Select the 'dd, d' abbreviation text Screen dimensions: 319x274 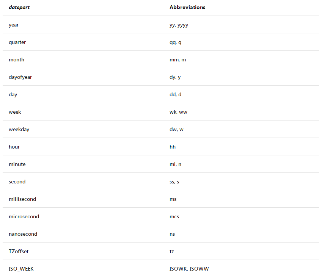(x=176, y=95)
